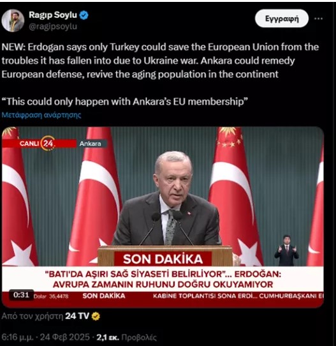Click the 2,1 εκ. Προβολές view count
The image size is (336, 346).
click(x=126, y=337)
